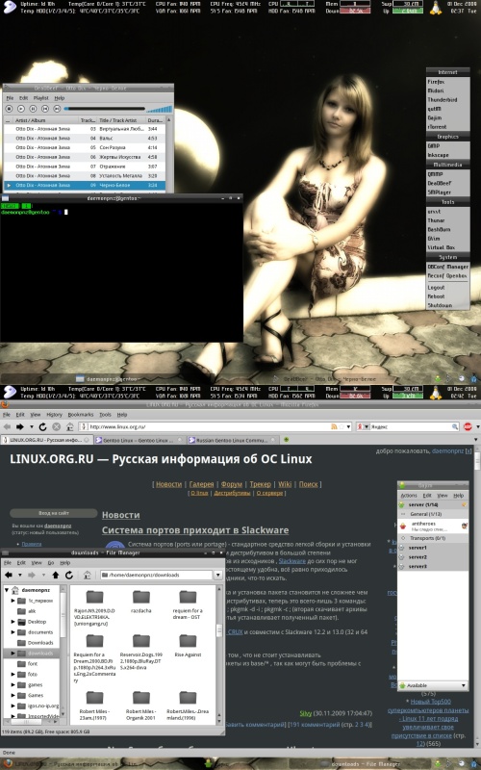This screenshot has width=481, height=770.
Task: Expand the foto folder tree node
Action: (13, 675)
